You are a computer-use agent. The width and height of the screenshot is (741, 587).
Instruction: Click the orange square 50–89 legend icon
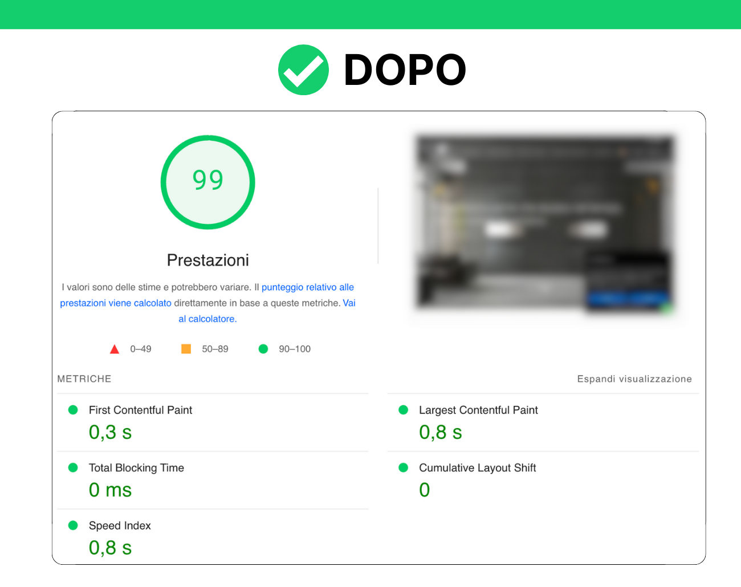click(x=186, y=349)
